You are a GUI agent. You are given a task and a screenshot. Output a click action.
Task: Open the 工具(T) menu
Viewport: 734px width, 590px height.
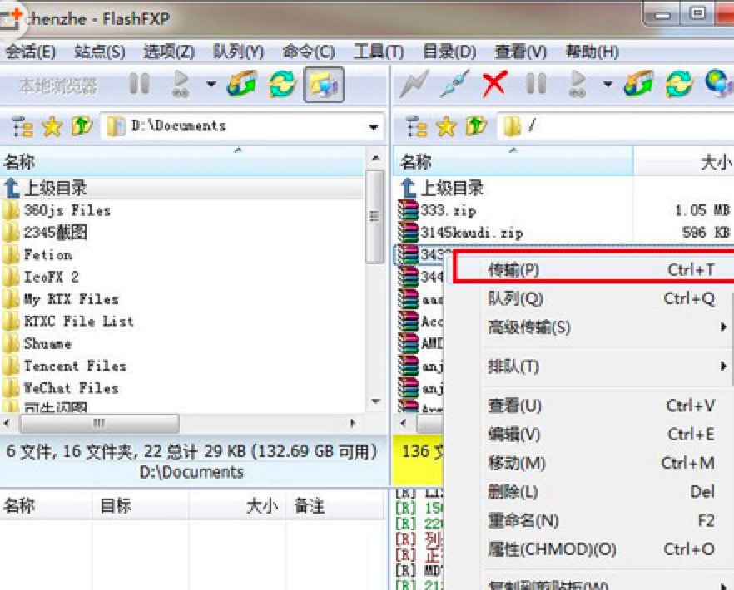coord(378,52)
